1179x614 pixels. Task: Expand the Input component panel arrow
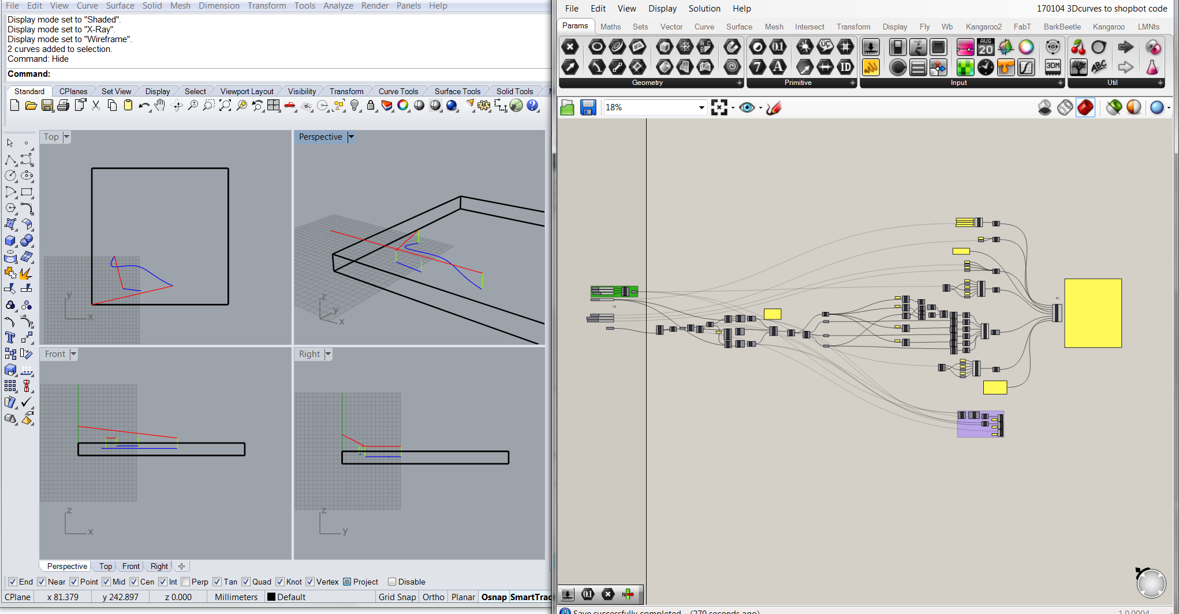click(1060, 83)
